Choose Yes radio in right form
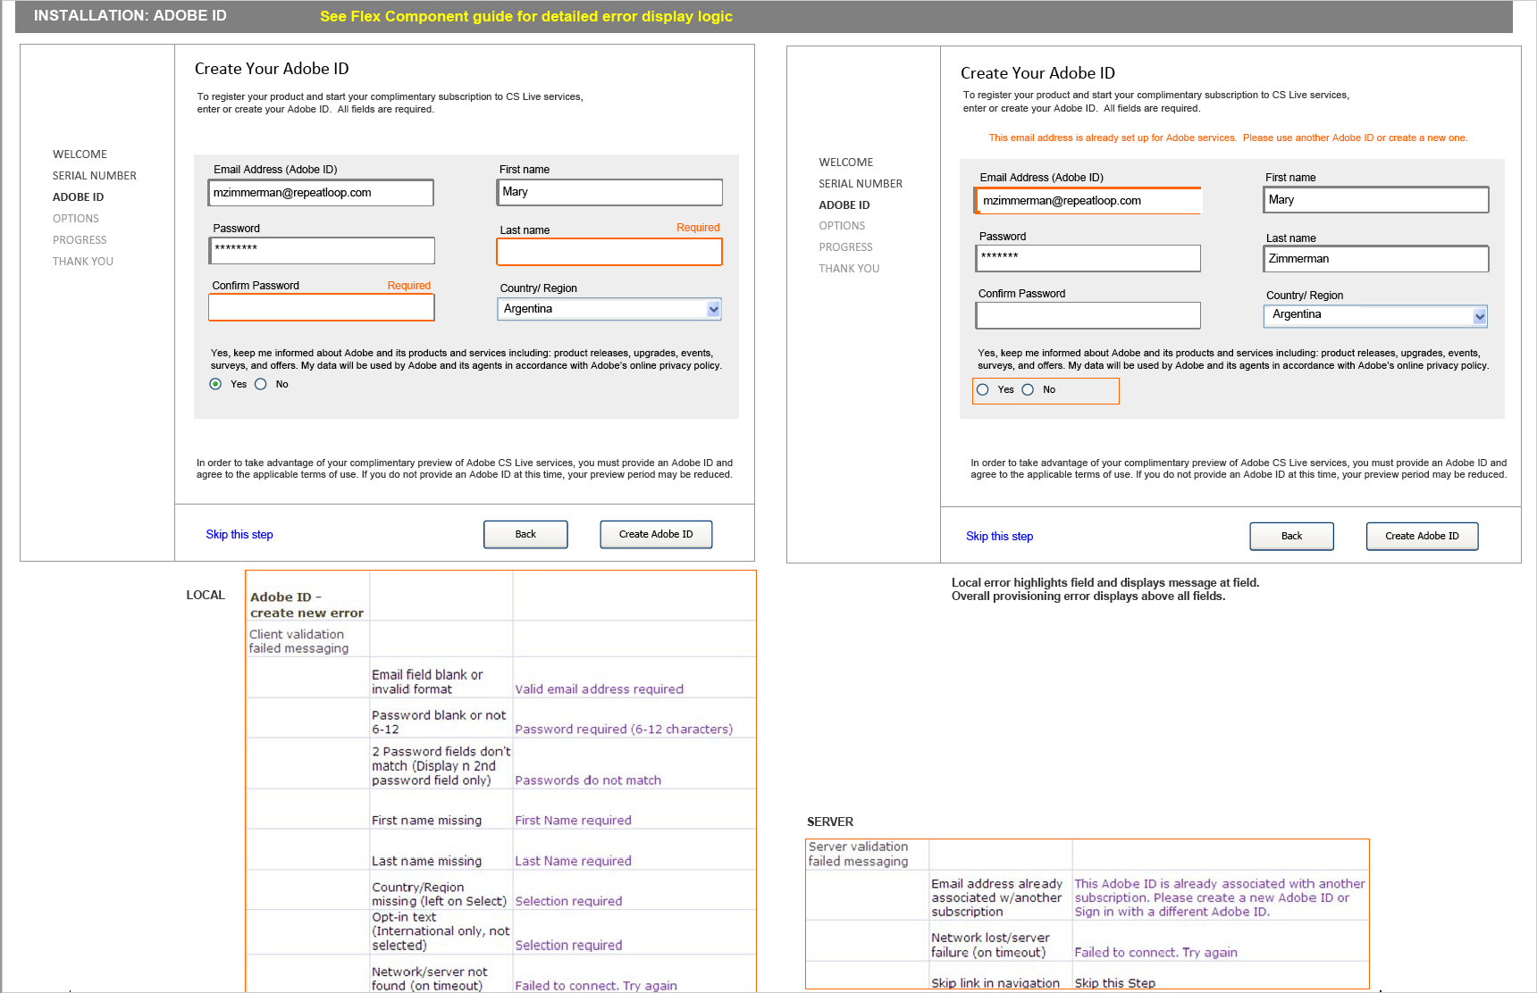The height and width of the screenshot is (993, 1537). (x=983, y=389)
